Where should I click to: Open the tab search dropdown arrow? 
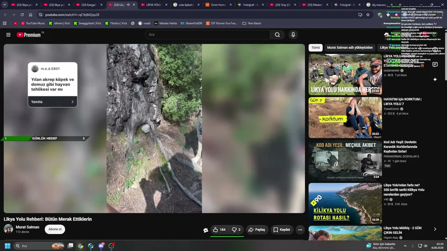coord(5,5)
